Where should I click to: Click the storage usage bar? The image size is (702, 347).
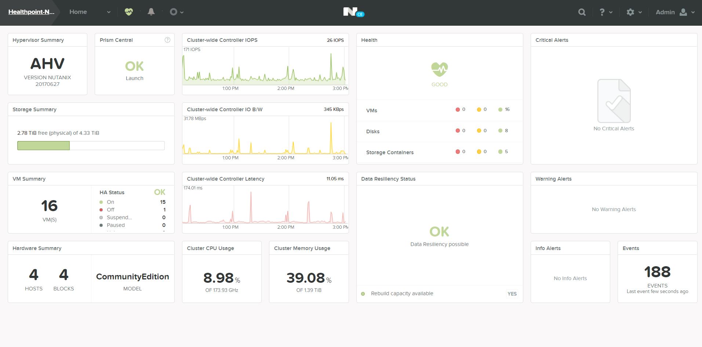tap(91, 146)
